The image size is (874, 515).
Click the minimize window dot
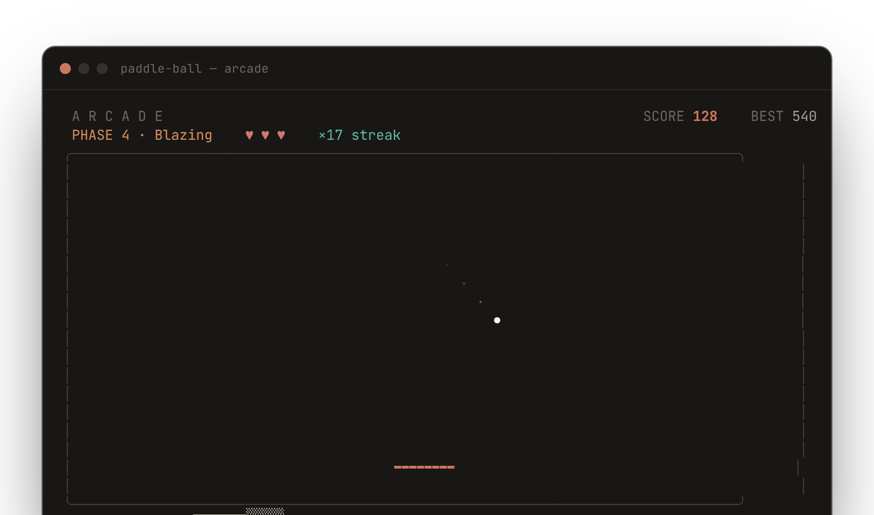(x=84, y=69)
